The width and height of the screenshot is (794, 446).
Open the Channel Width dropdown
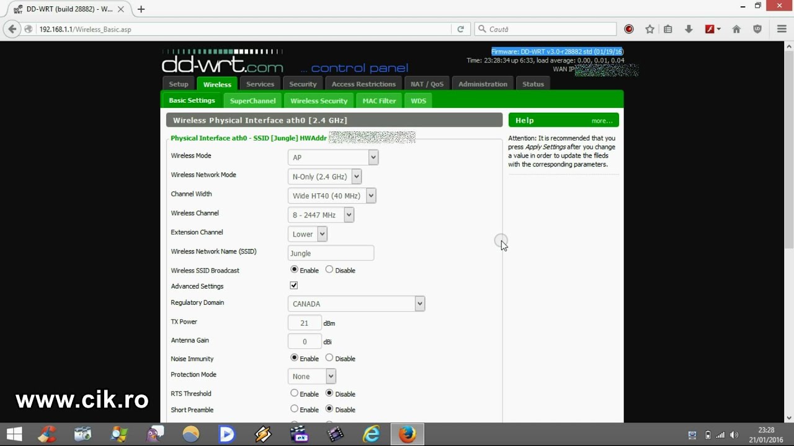click(x=332, y=196)
